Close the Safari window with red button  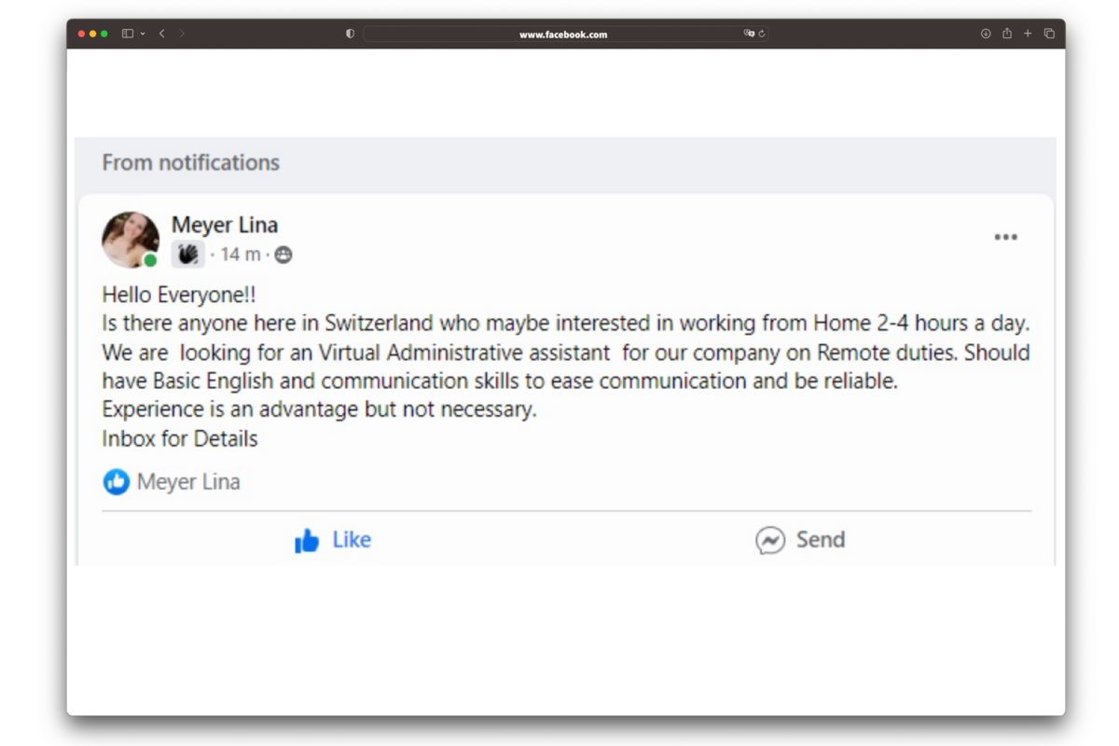pyautogui.click(x=81, y=34)
